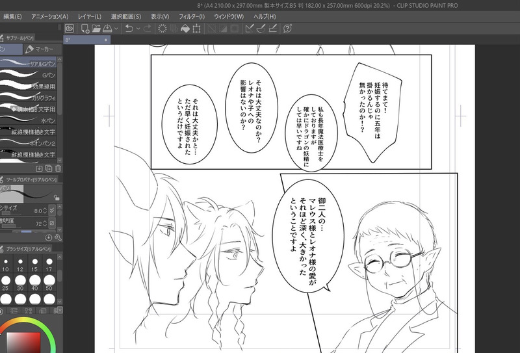The height and width of the screenshot is (353, 520).
Task: Toggle the tool property lock icon
Action: (x=57, y=198)
